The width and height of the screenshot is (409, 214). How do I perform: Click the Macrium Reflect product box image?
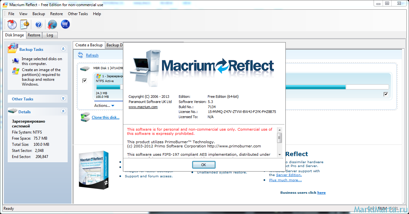[94, 170]
